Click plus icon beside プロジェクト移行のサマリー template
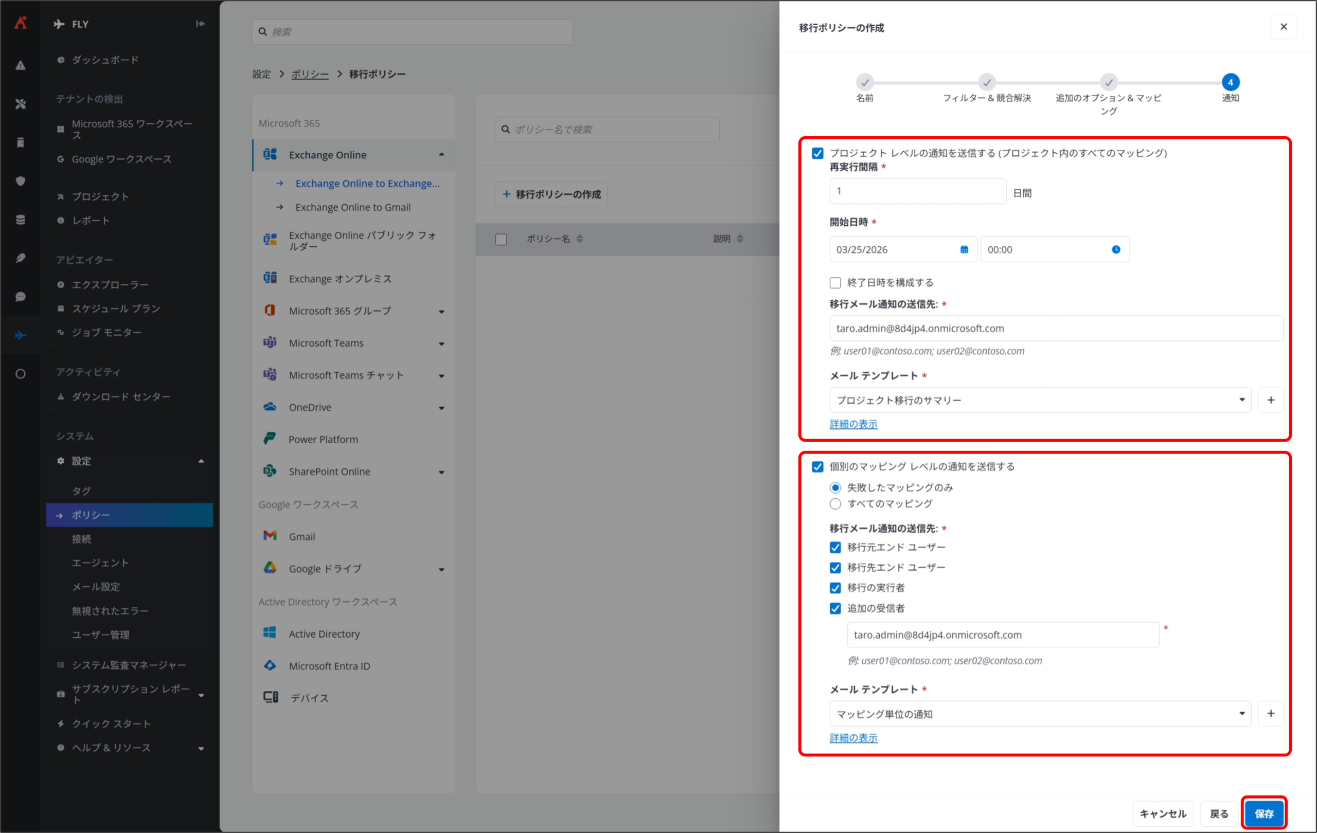This screenshot has height=833, width=1317. pos(1271,400)
